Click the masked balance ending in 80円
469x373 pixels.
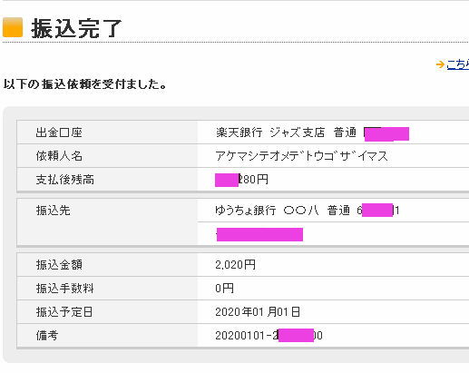tap(241, 180)
